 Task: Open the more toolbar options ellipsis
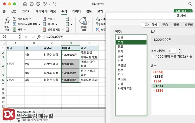coord(61,4)
